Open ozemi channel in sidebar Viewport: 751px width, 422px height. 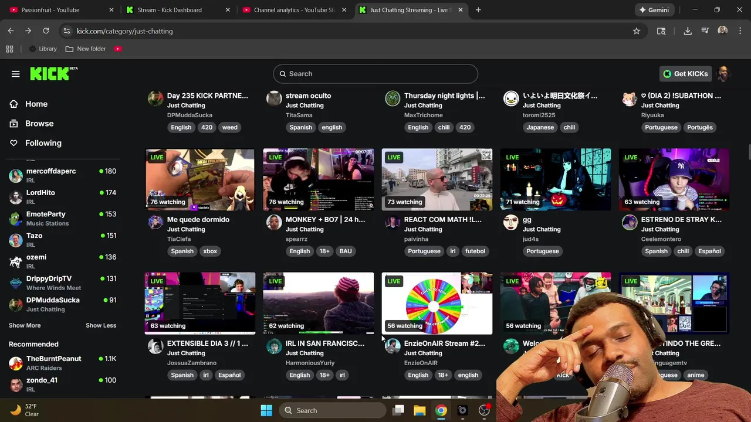pos(62,261)
